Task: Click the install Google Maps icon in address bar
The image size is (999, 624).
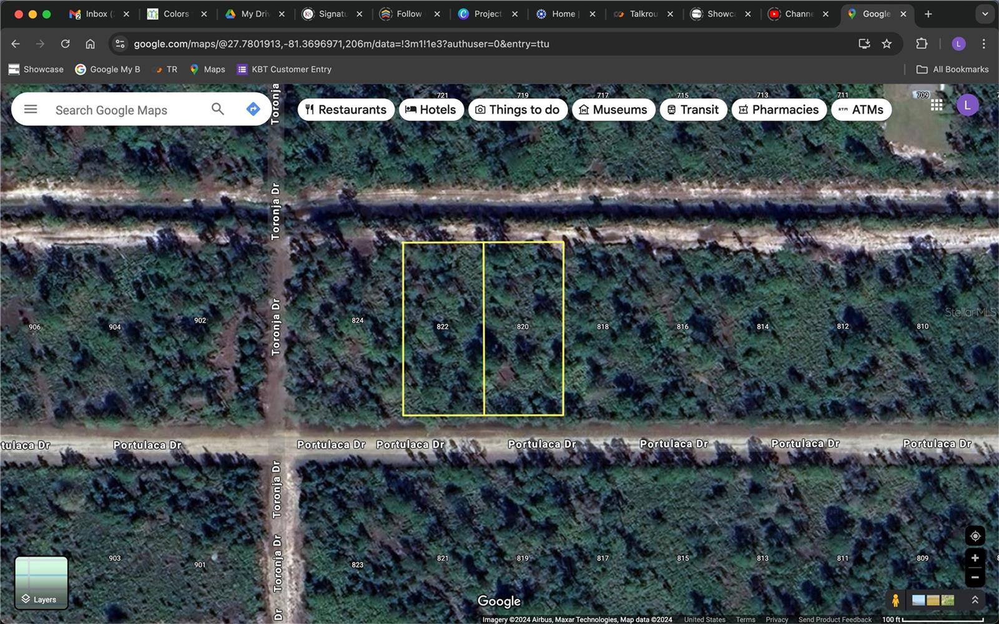Action: click(x=864, y=44)
